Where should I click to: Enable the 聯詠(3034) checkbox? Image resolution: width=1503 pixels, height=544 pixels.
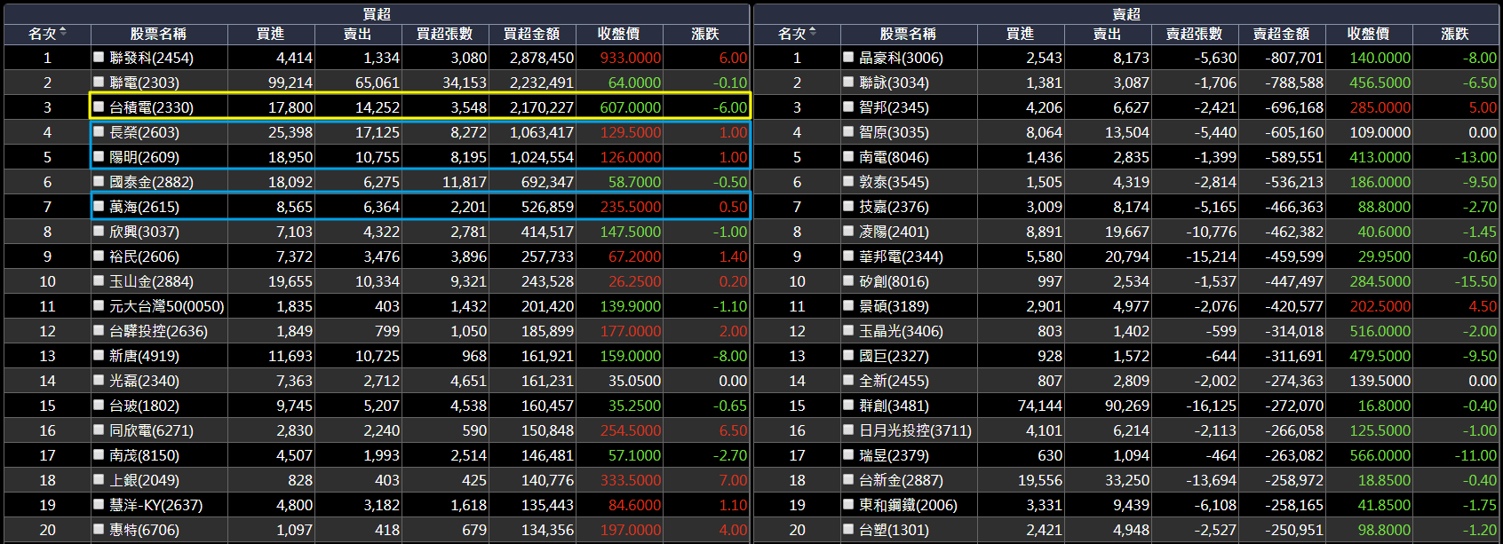coord(848,82)
